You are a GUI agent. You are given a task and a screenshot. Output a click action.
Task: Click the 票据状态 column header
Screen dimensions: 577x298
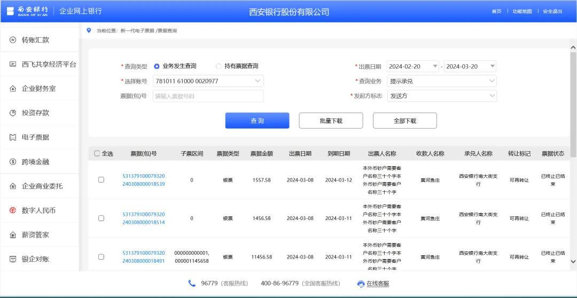click(x=553, y=153)
